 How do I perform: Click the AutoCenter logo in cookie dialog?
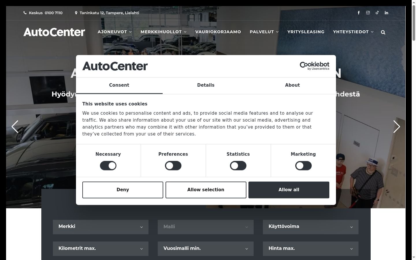(115, 66)
